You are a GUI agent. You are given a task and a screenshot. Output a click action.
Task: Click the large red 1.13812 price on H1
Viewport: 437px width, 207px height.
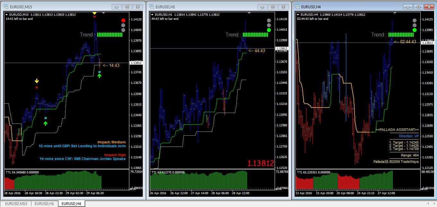pos(261,163)
